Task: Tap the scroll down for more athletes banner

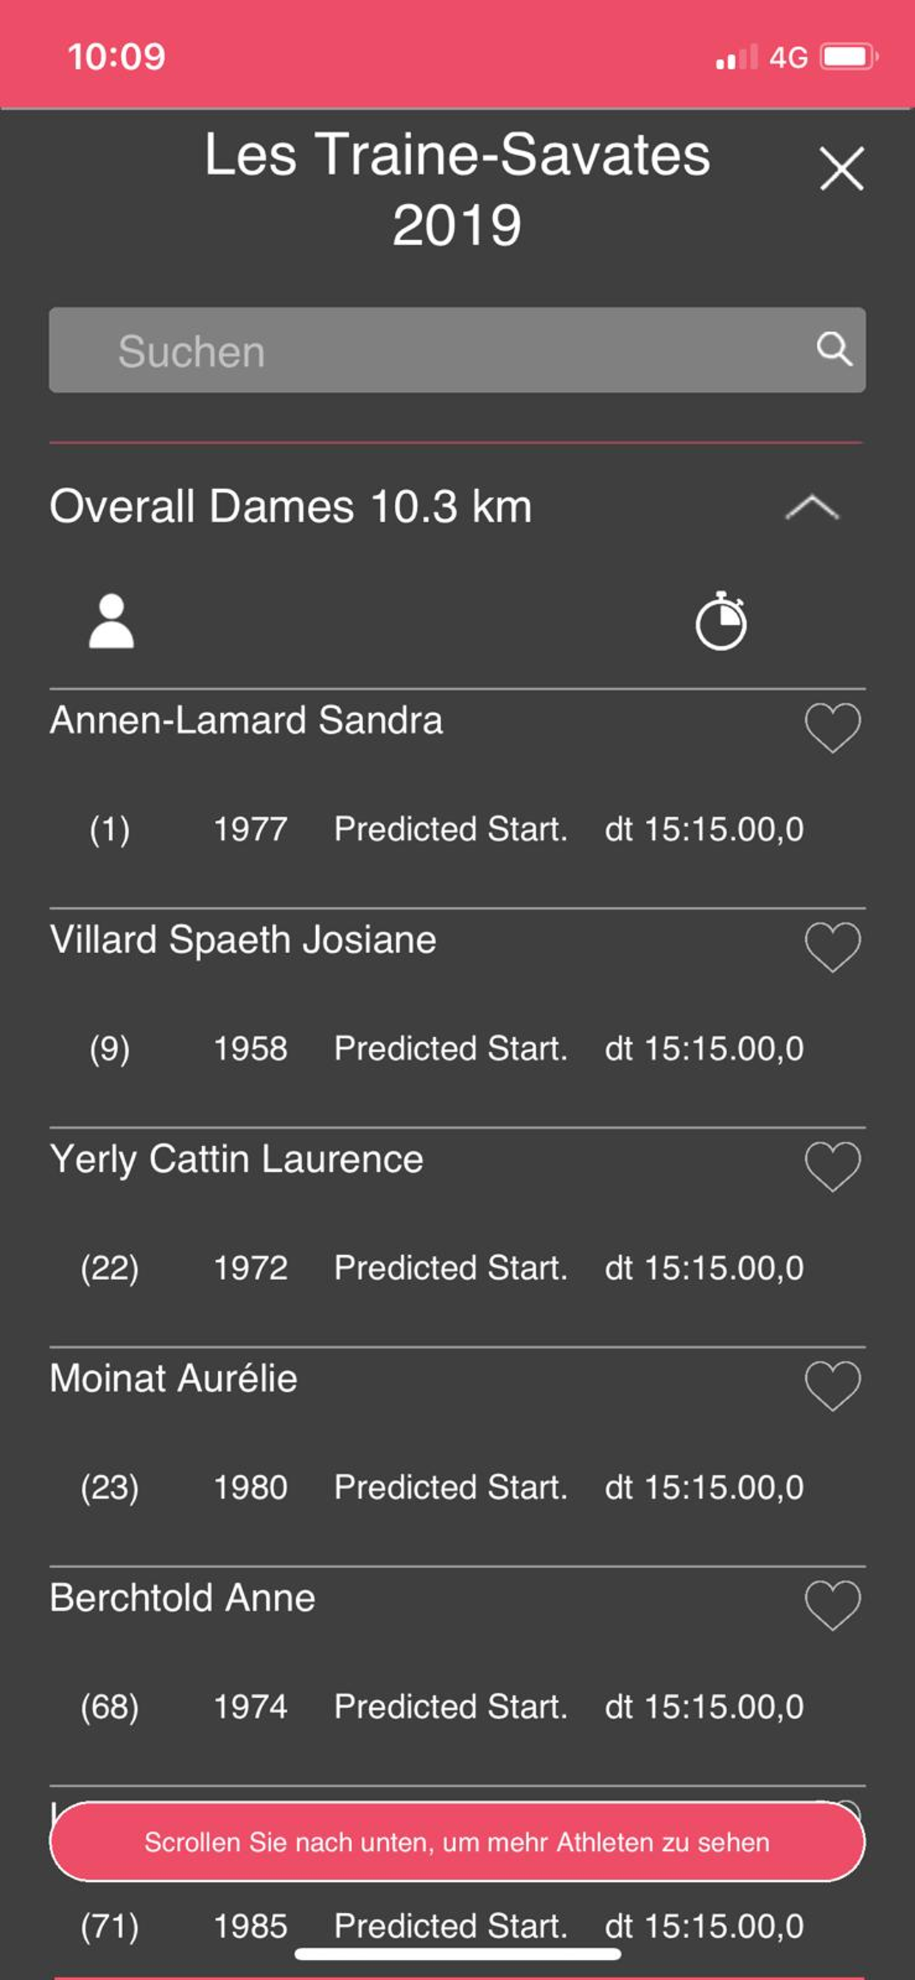Action: pyautogui.click(x=457, y=1842)
